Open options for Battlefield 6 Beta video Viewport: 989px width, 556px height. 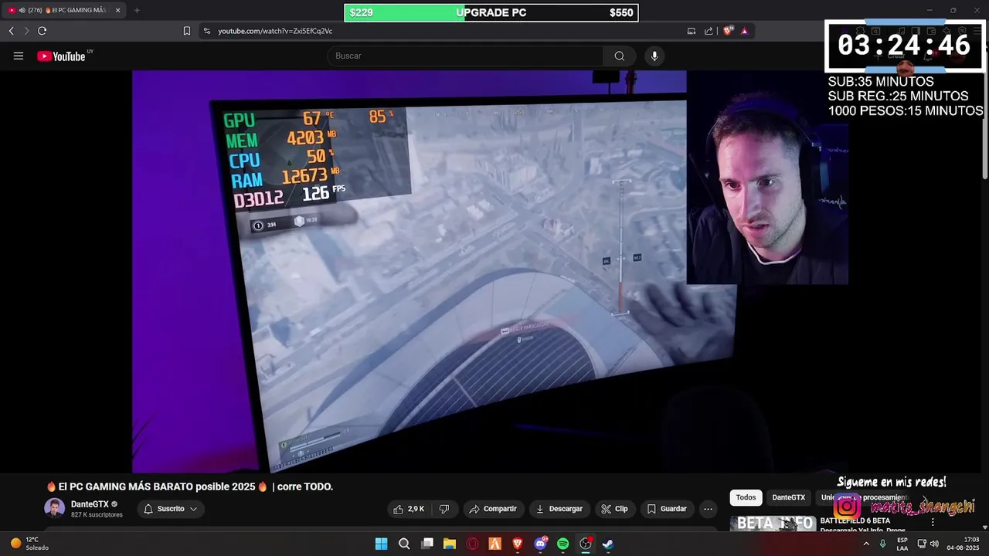[933, 523]
